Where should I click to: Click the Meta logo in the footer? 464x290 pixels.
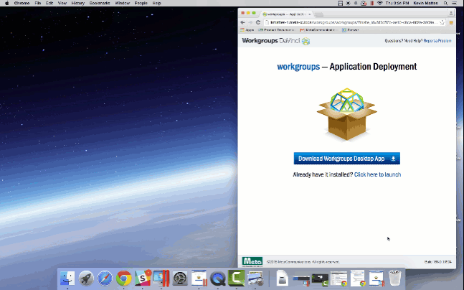tap(252, 262)
